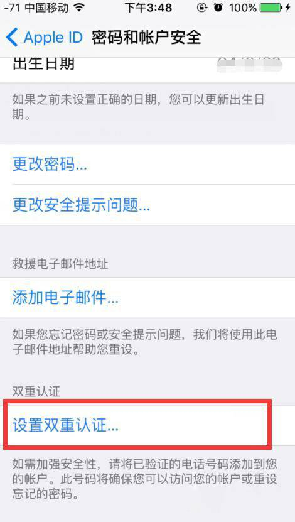Screen dimensions: 295x522
Task: Tap the rotation lock status icon
Action: (x=202, y=8)
